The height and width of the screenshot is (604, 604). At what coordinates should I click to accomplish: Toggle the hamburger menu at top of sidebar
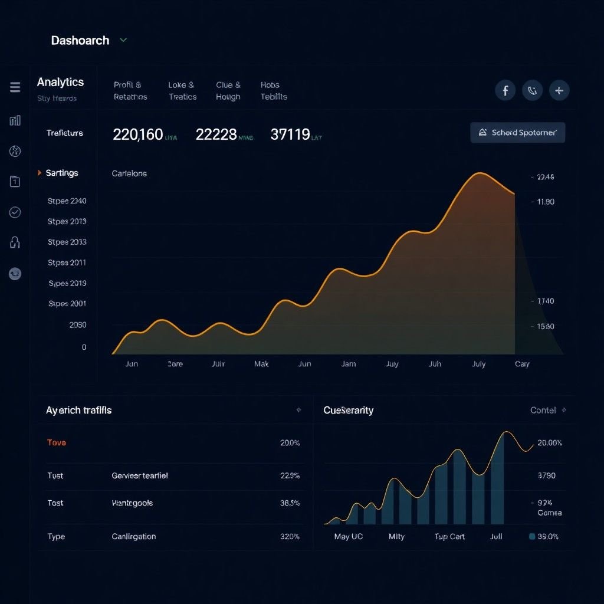[x=15, y=87]
